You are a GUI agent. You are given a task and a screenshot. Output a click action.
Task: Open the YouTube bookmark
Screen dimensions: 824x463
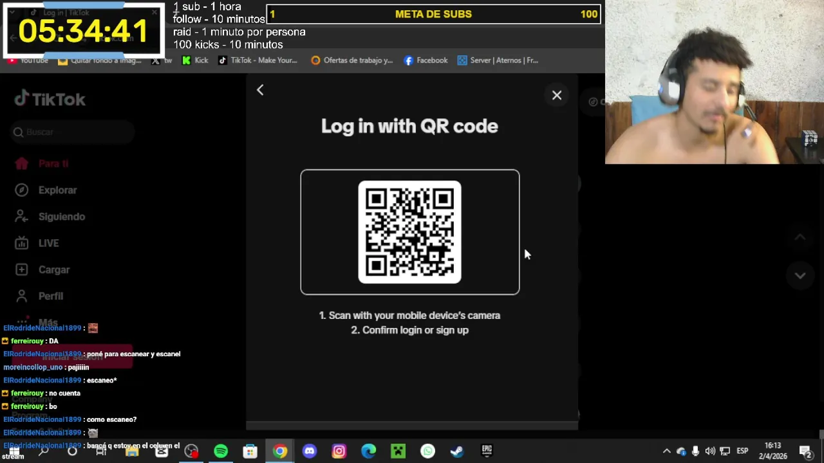point(28,60)
